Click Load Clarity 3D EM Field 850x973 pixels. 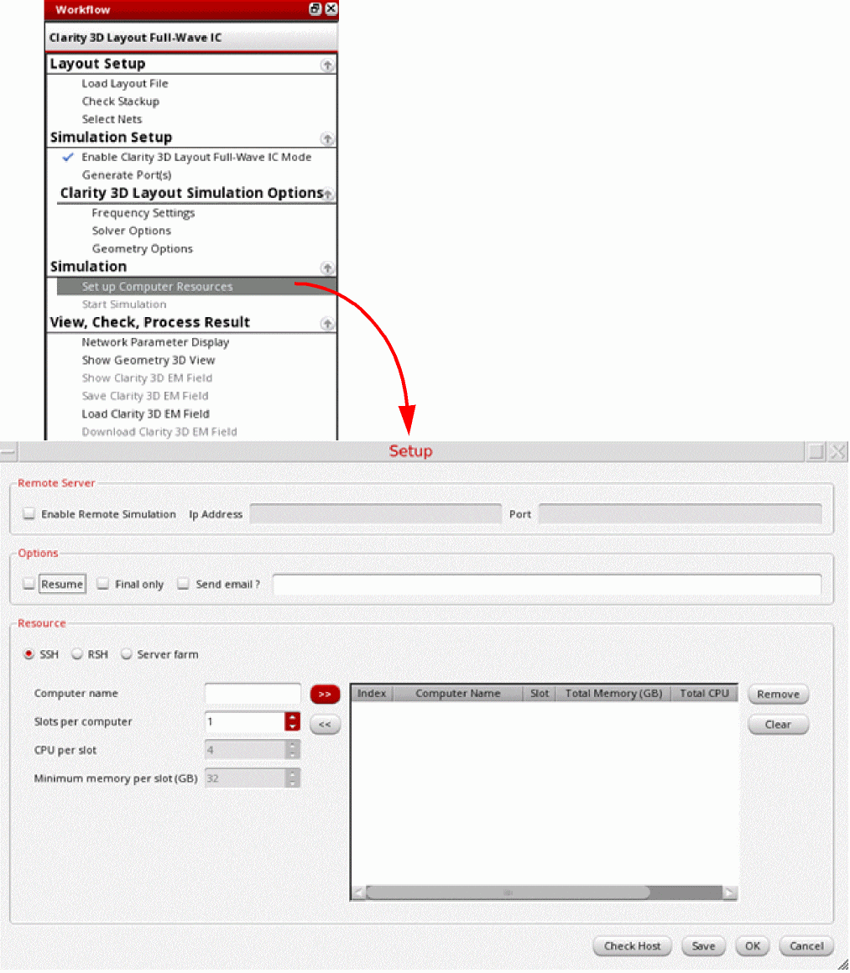click(x=145, y=414)
